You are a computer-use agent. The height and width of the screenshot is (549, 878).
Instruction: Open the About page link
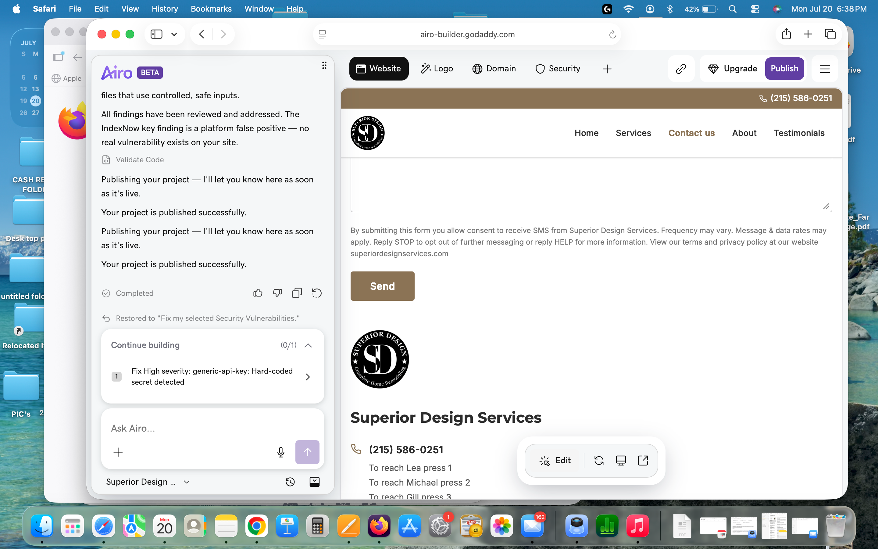tap(744, 133)
